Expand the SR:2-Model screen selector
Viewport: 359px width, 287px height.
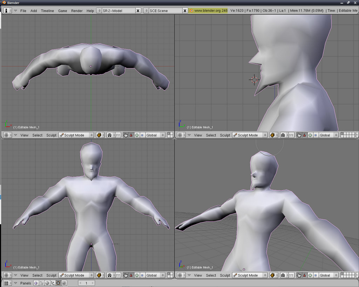coord(99,11)
